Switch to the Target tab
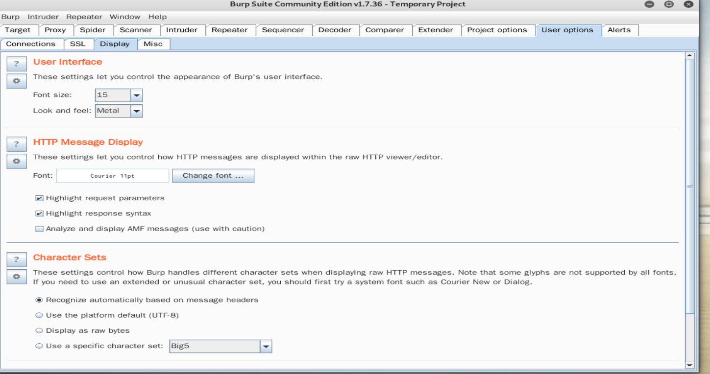This screenshot has height=374, width=710. click(18, 30)
